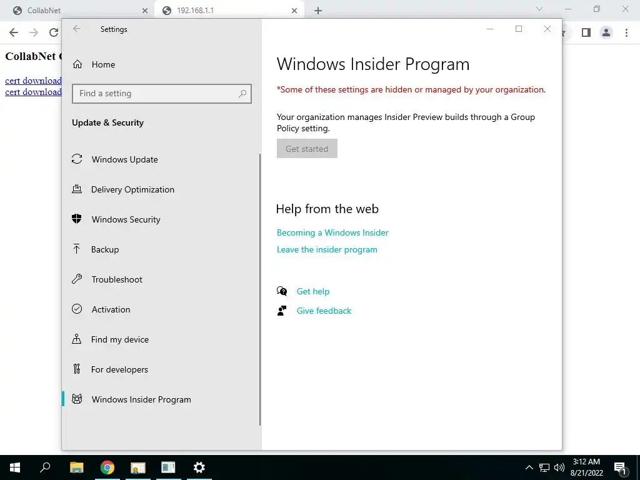
Task: Close the 192.168.1.1 browser tab
Action: point(294,11)
